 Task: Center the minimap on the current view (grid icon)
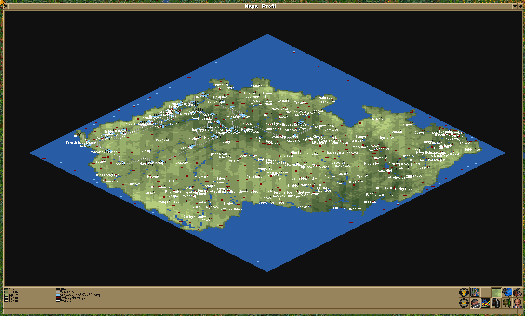475,292
